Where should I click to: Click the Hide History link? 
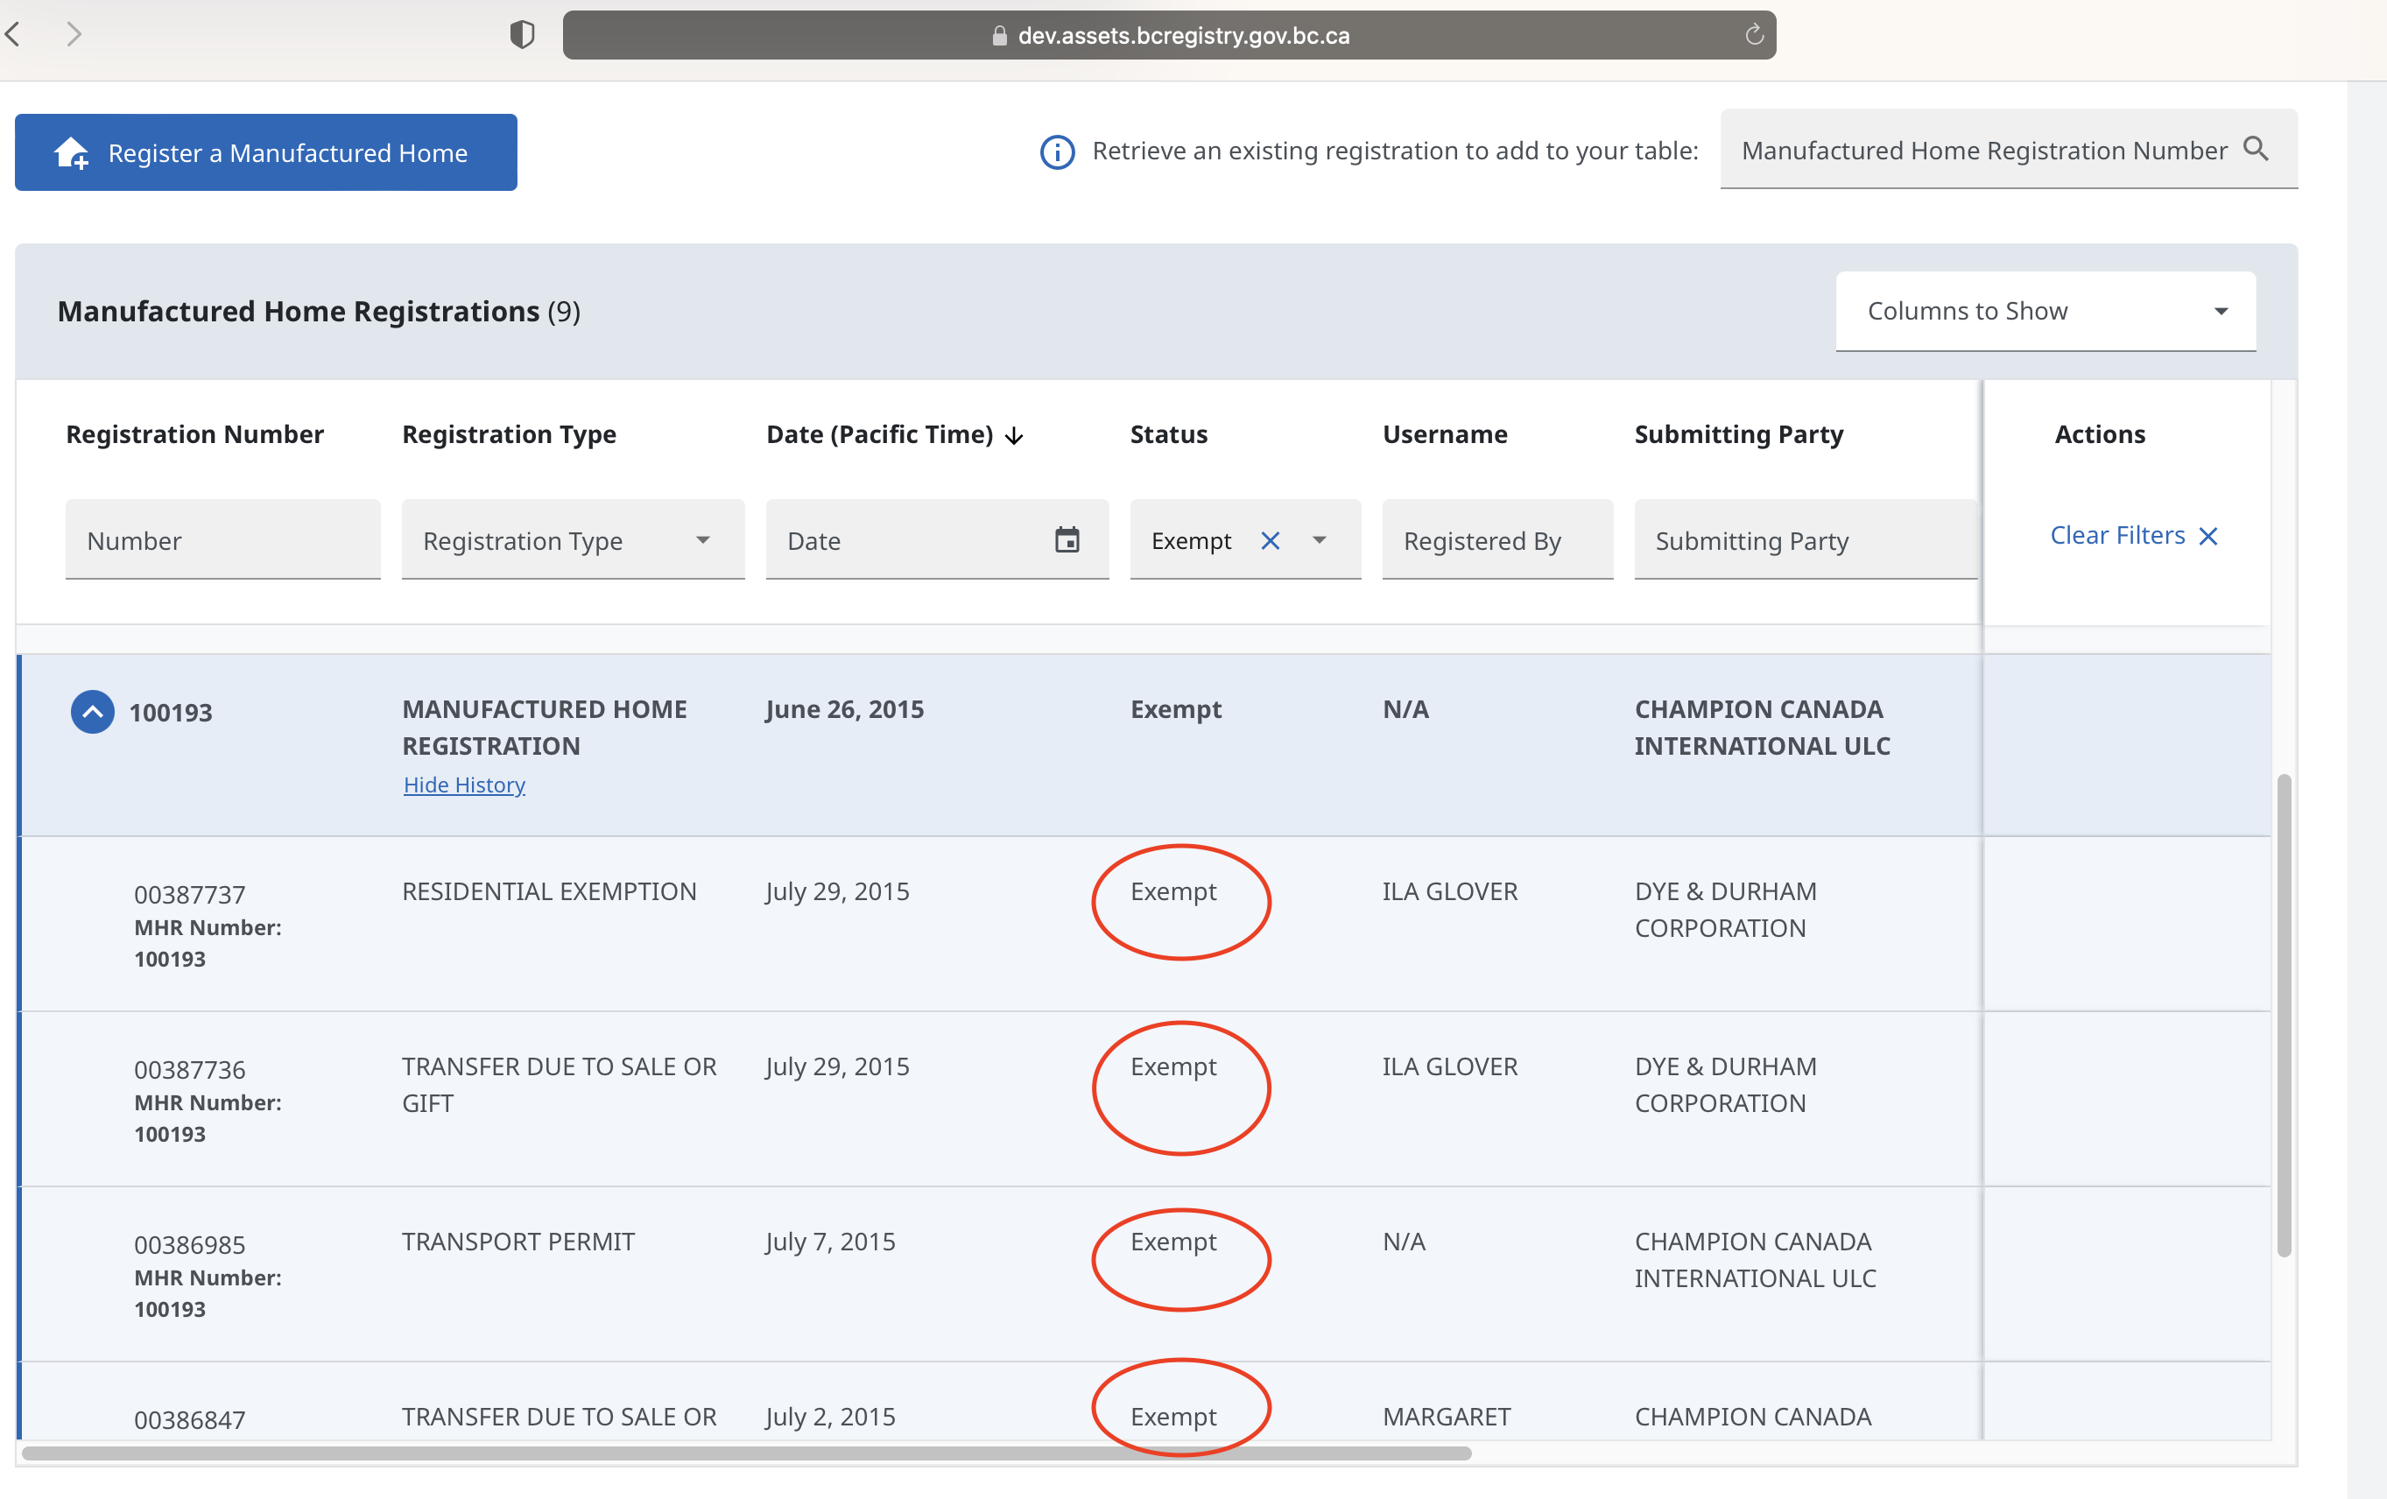click(x=464, y=785)
